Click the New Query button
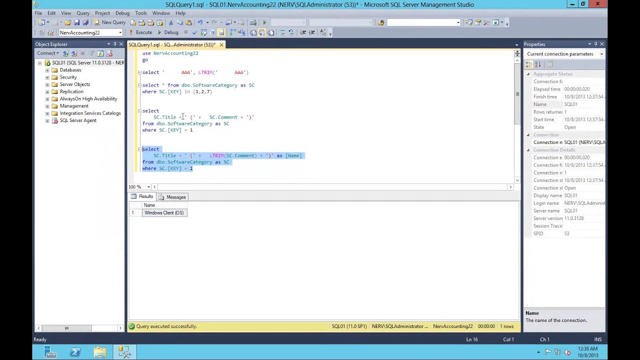This screenshot has height=360, width=640. pyautogui.click(x=109, y=22)
